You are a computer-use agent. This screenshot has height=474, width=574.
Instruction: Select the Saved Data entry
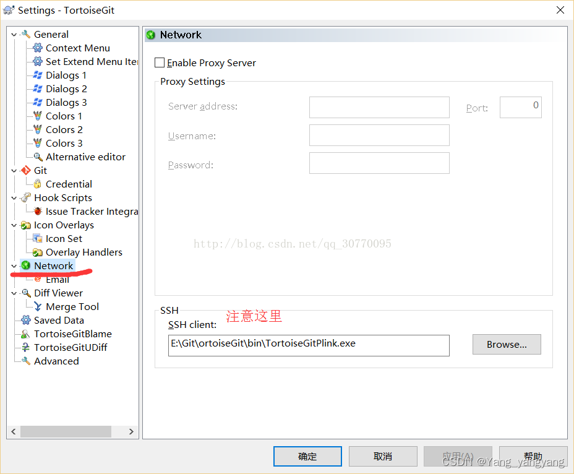point(59,320)
